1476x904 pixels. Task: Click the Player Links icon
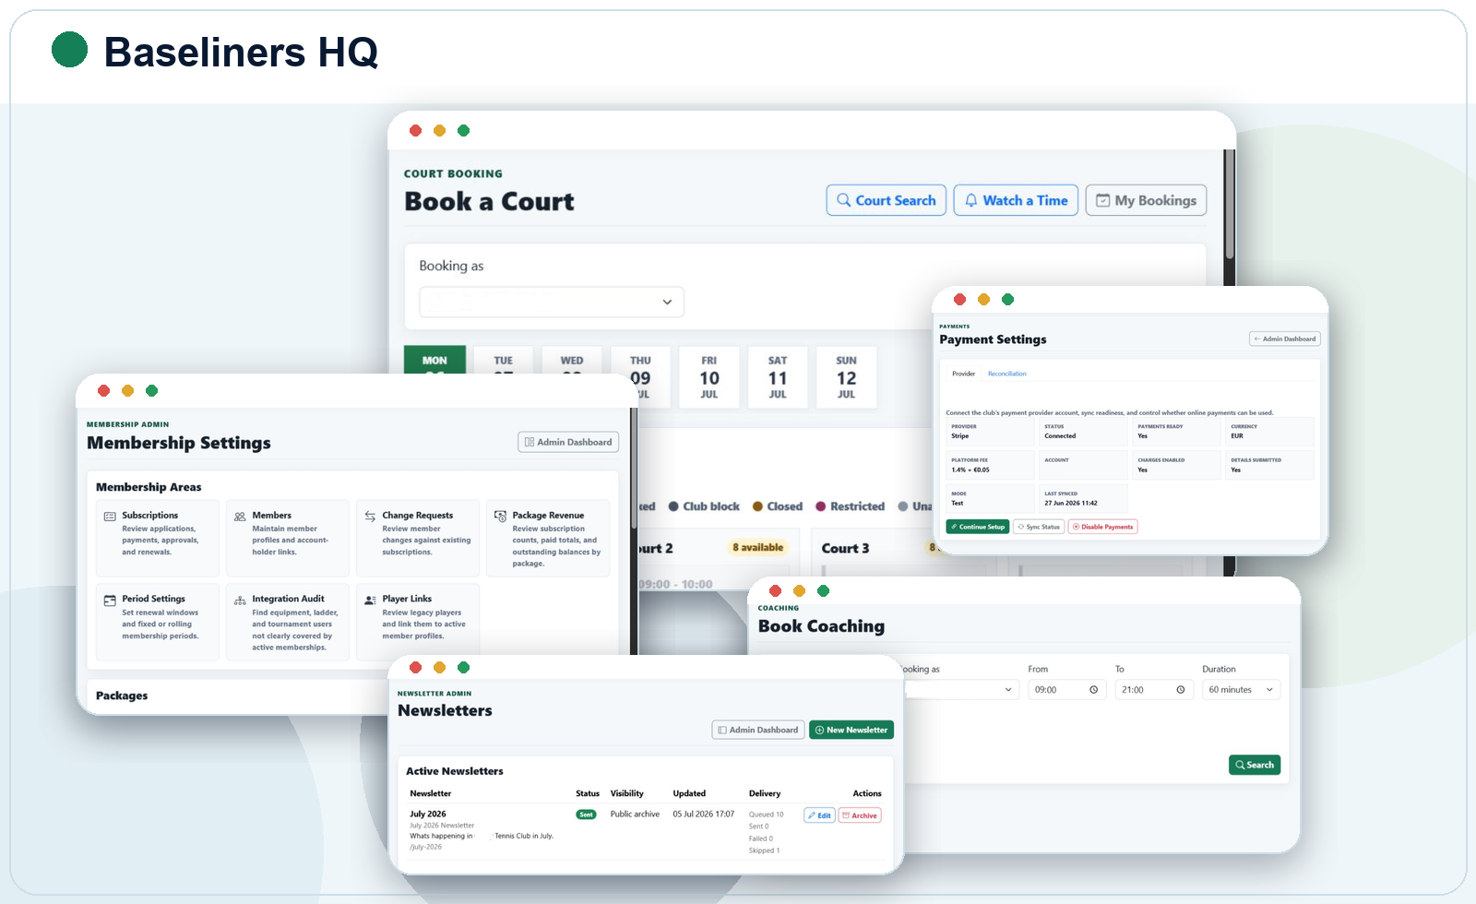[x=370, y=600]
